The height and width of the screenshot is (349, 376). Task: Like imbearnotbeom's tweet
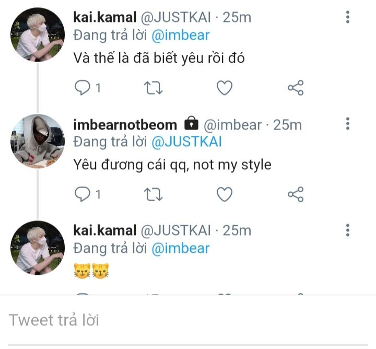tap(225, 195)
